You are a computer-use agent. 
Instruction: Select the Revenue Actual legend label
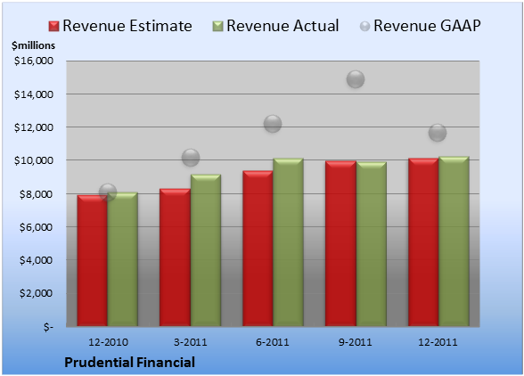coord(282,26)
